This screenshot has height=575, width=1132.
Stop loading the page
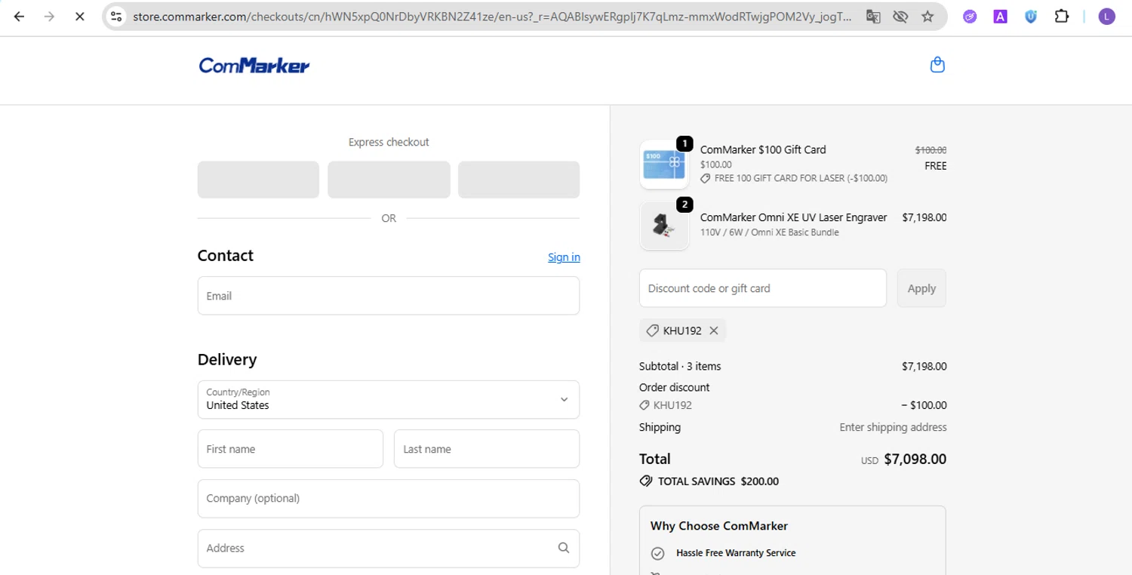(79, 16)
